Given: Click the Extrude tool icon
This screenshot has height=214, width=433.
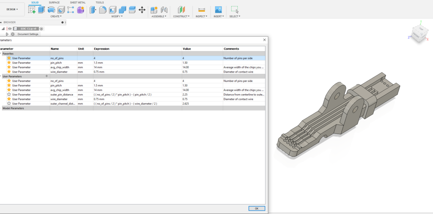Looking at the screenshot, I should (x=41, y=10).
